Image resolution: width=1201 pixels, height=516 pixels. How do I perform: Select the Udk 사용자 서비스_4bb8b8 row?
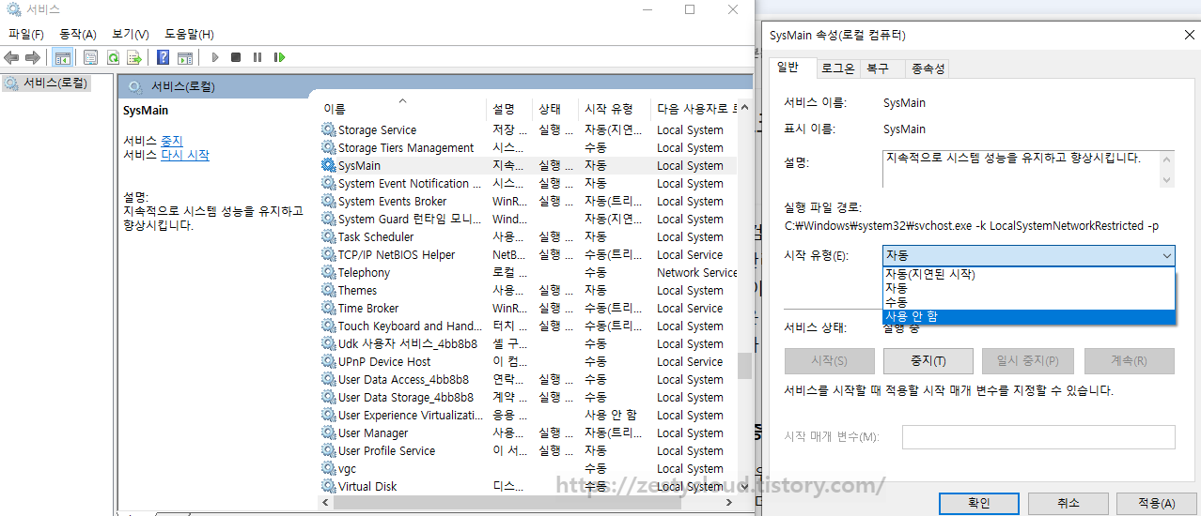click(529, 343)
